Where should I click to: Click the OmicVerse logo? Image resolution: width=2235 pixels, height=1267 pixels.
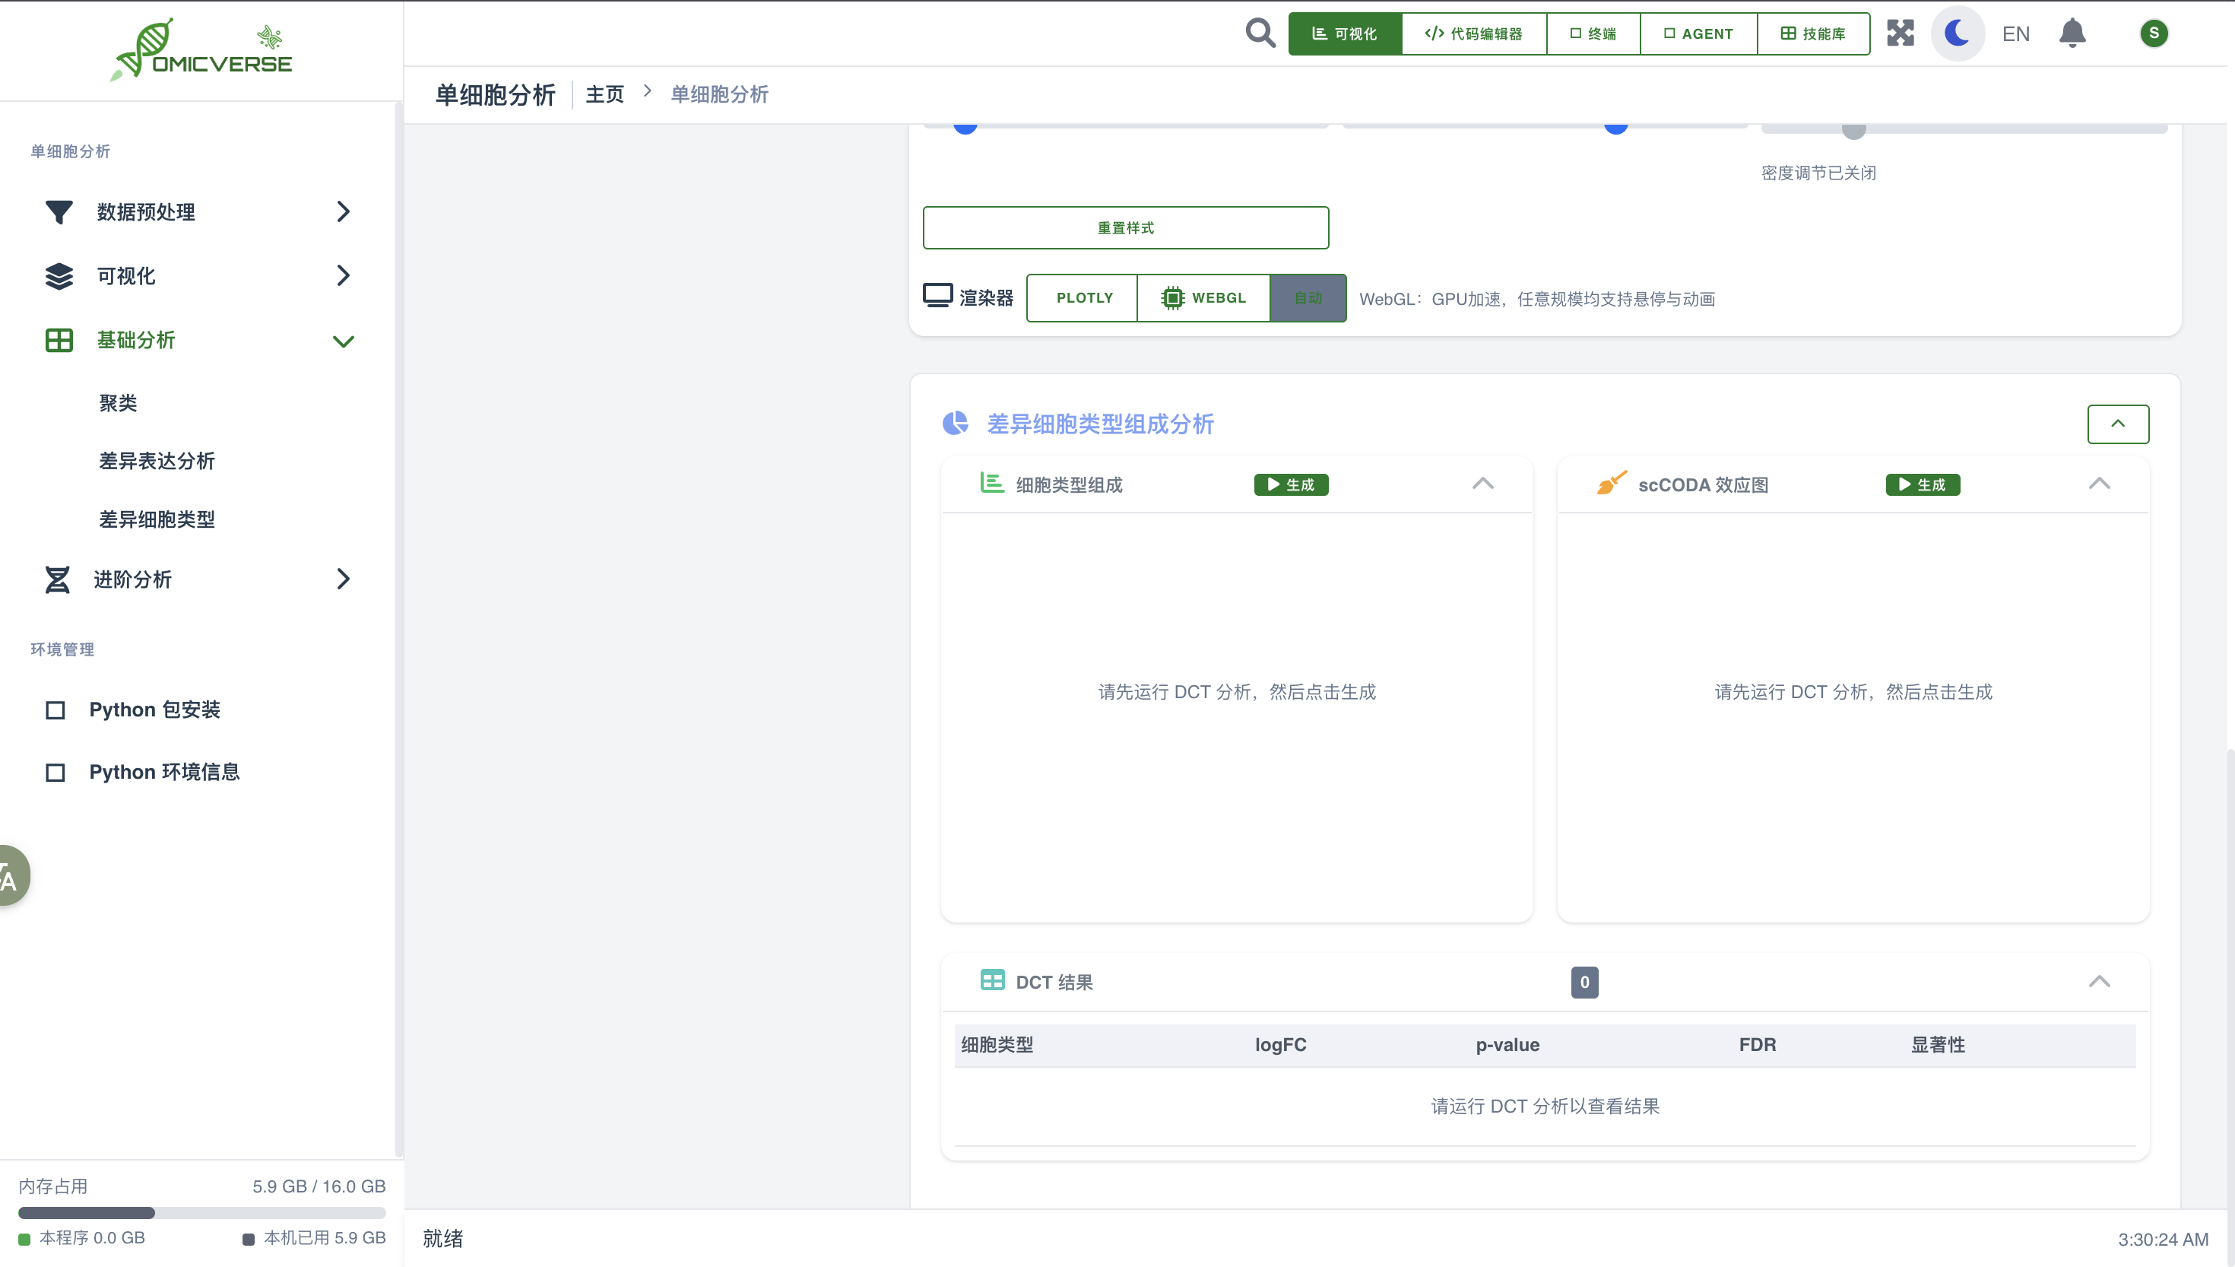201,50
